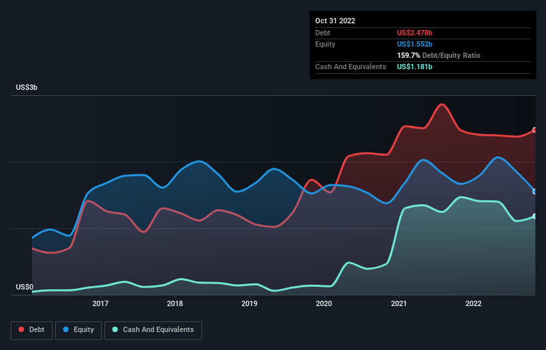
Task: Click the tooltip Debt row label
Action: [x=323, y=33]
